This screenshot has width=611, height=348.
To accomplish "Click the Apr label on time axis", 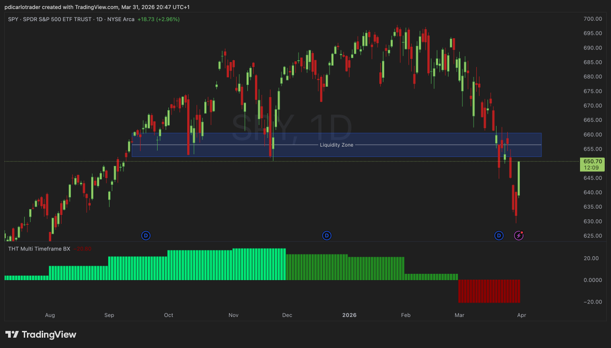I will click(521, 315).
